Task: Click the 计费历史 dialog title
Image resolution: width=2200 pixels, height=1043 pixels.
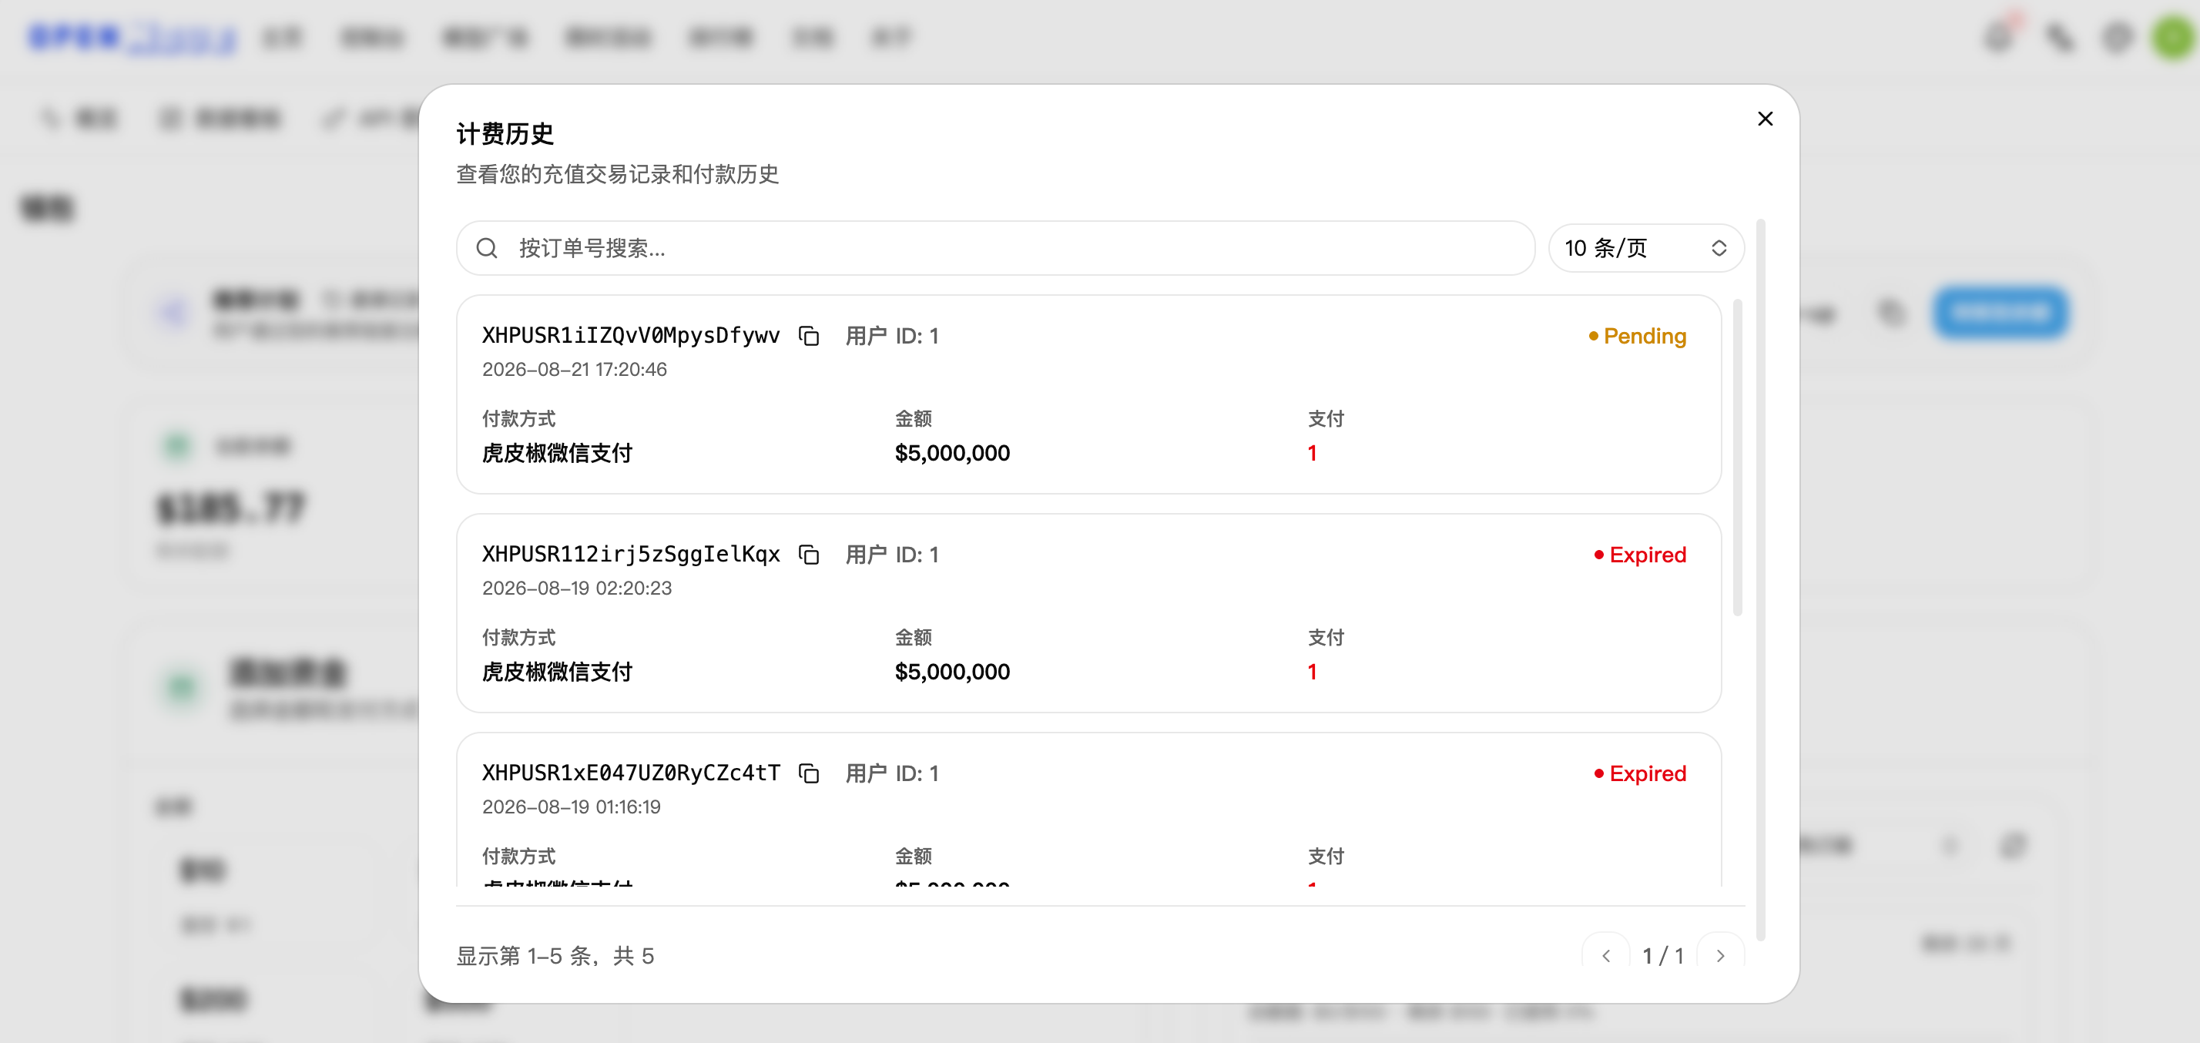Action: click(x=505, y=133)
